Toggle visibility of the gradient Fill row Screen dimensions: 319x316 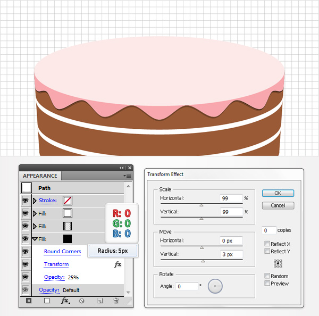click(25, 226)
